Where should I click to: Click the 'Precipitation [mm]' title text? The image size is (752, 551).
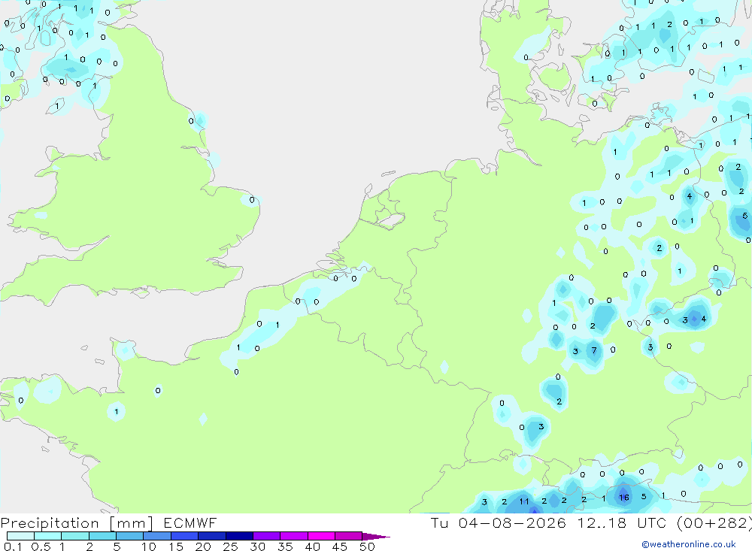pos(77,523)
